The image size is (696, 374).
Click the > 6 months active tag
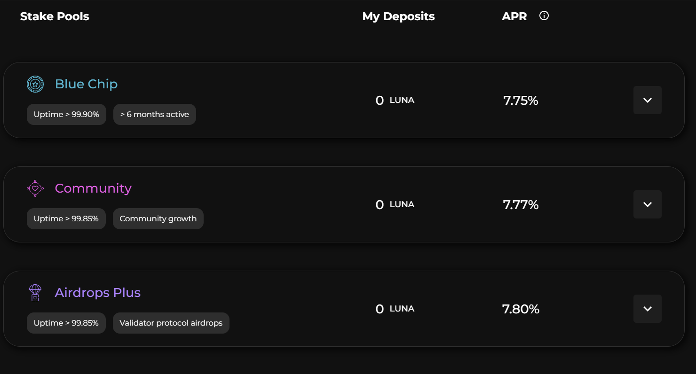[154, 114]
